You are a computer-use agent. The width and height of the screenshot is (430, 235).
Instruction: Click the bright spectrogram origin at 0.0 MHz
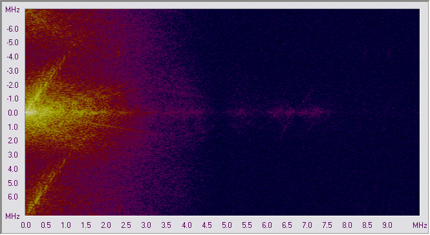tap(30, 112)
